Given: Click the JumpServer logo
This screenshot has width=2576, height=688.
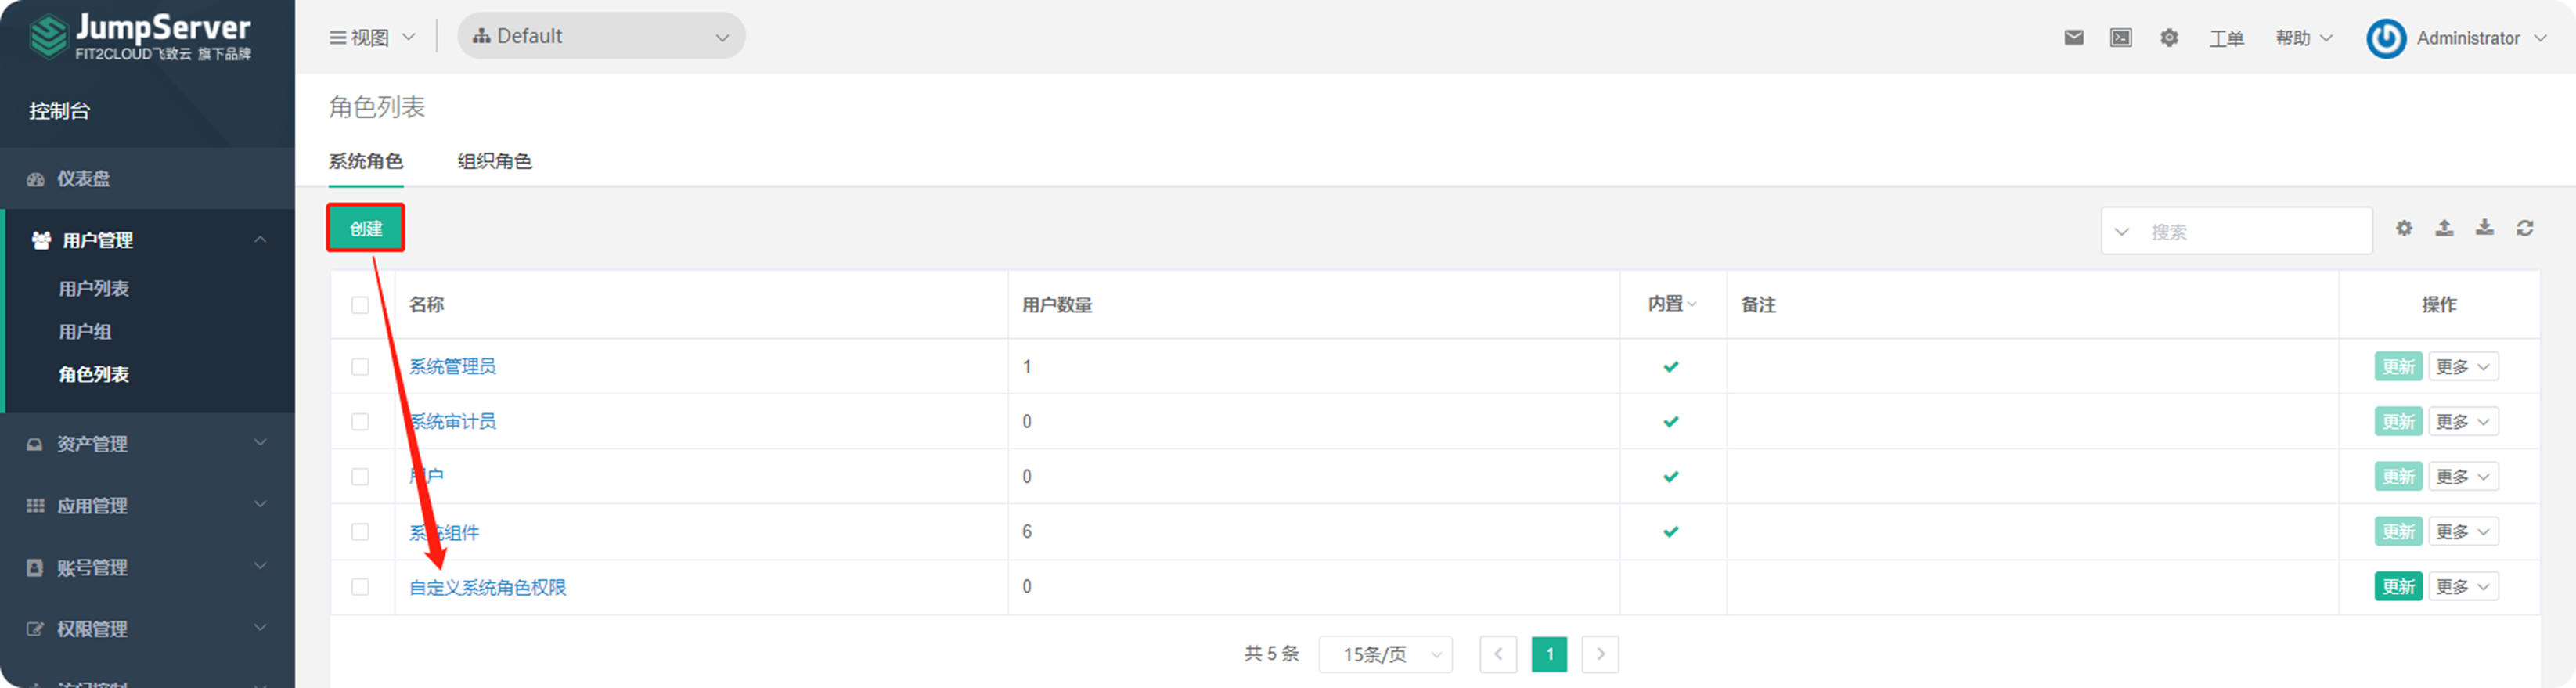Looking at the screenshot, I should point(140,37).
